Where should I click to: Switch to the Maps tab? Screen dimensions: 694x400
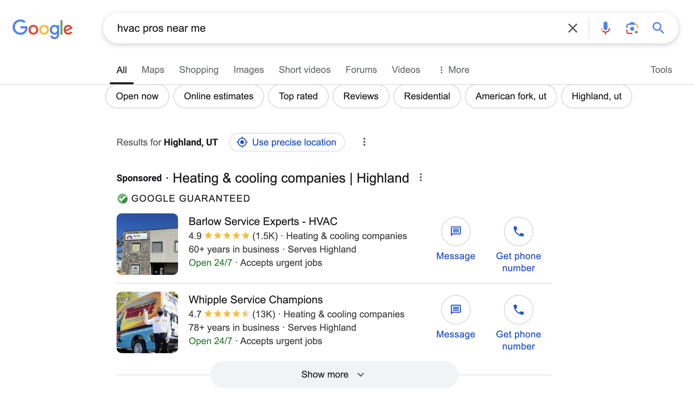tap(153, 70)
